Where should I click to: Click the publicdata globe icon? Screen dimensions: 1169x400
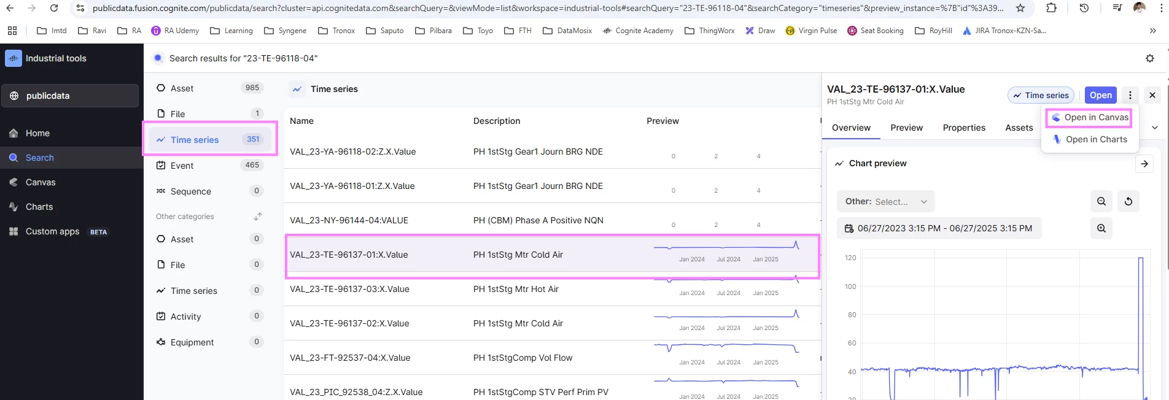(14, 96)
